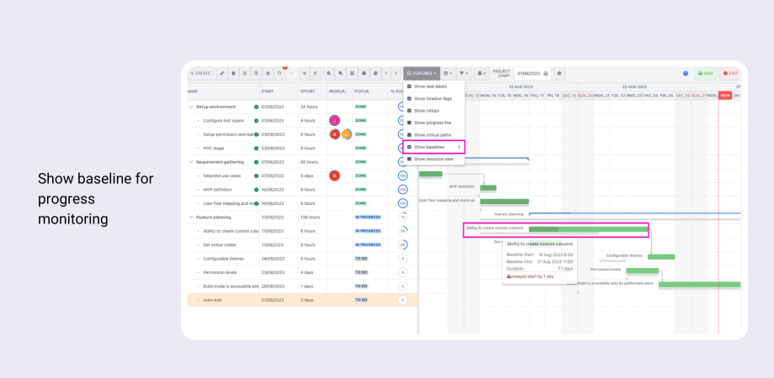This screenshot has height=378, width=774.
Task: Click green done checkmark beside POC stage
Action: (x=257, y=148)
